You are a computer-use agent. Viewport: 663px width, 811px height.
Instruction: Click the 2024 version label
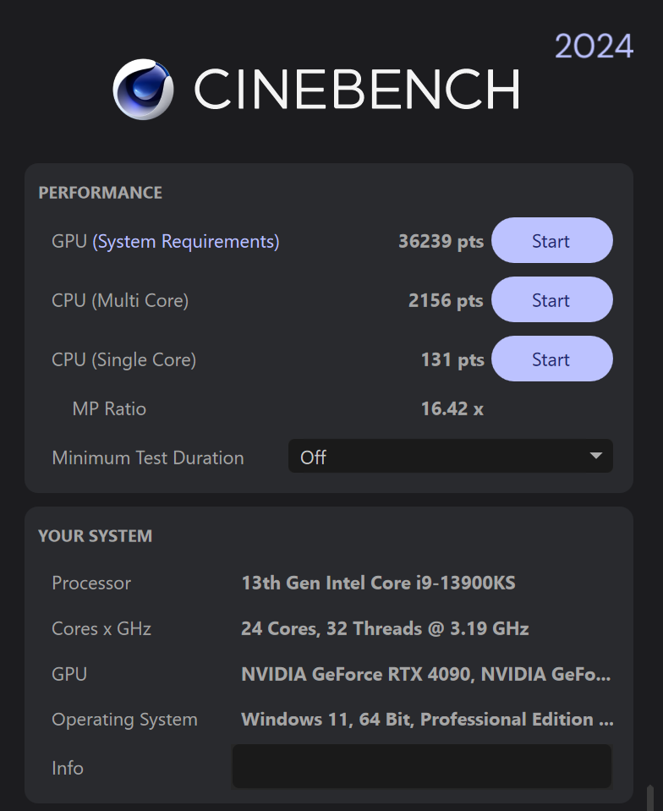[594, 47]
